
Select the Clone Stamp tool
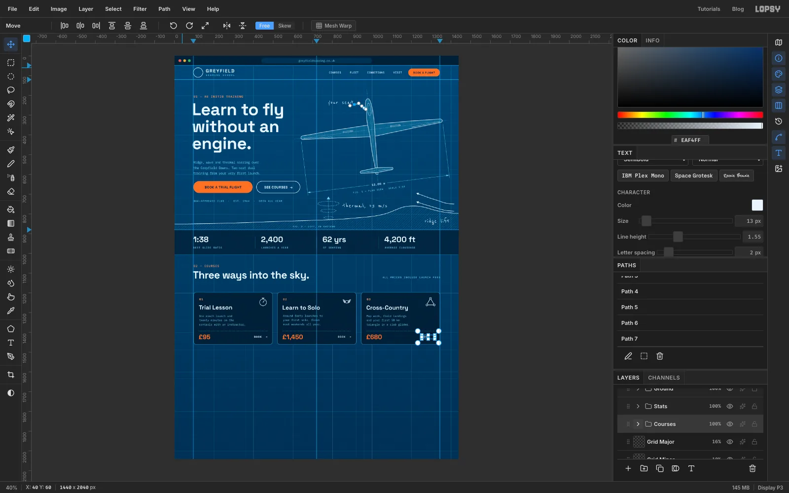tap(11, 237)
